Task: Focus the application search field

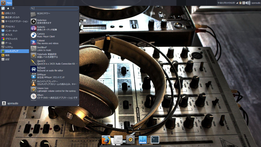Action: 54,8
